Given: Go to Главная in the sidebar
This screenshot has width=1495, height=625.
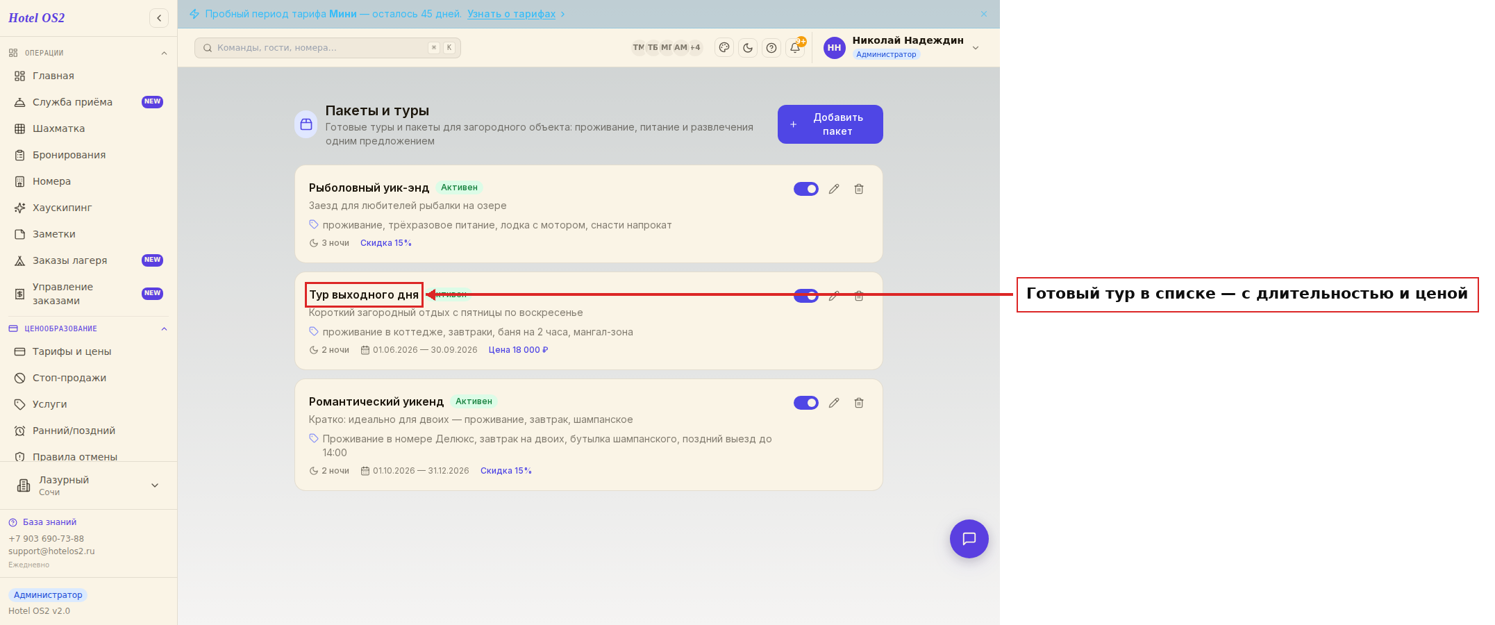Looking at the screenshot, I should tap(88, 76).
